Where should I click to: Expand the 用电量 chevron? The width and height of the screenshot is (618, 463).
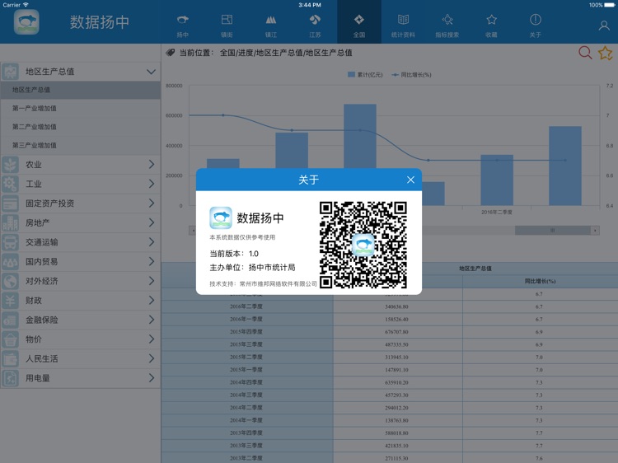point(152,378)
